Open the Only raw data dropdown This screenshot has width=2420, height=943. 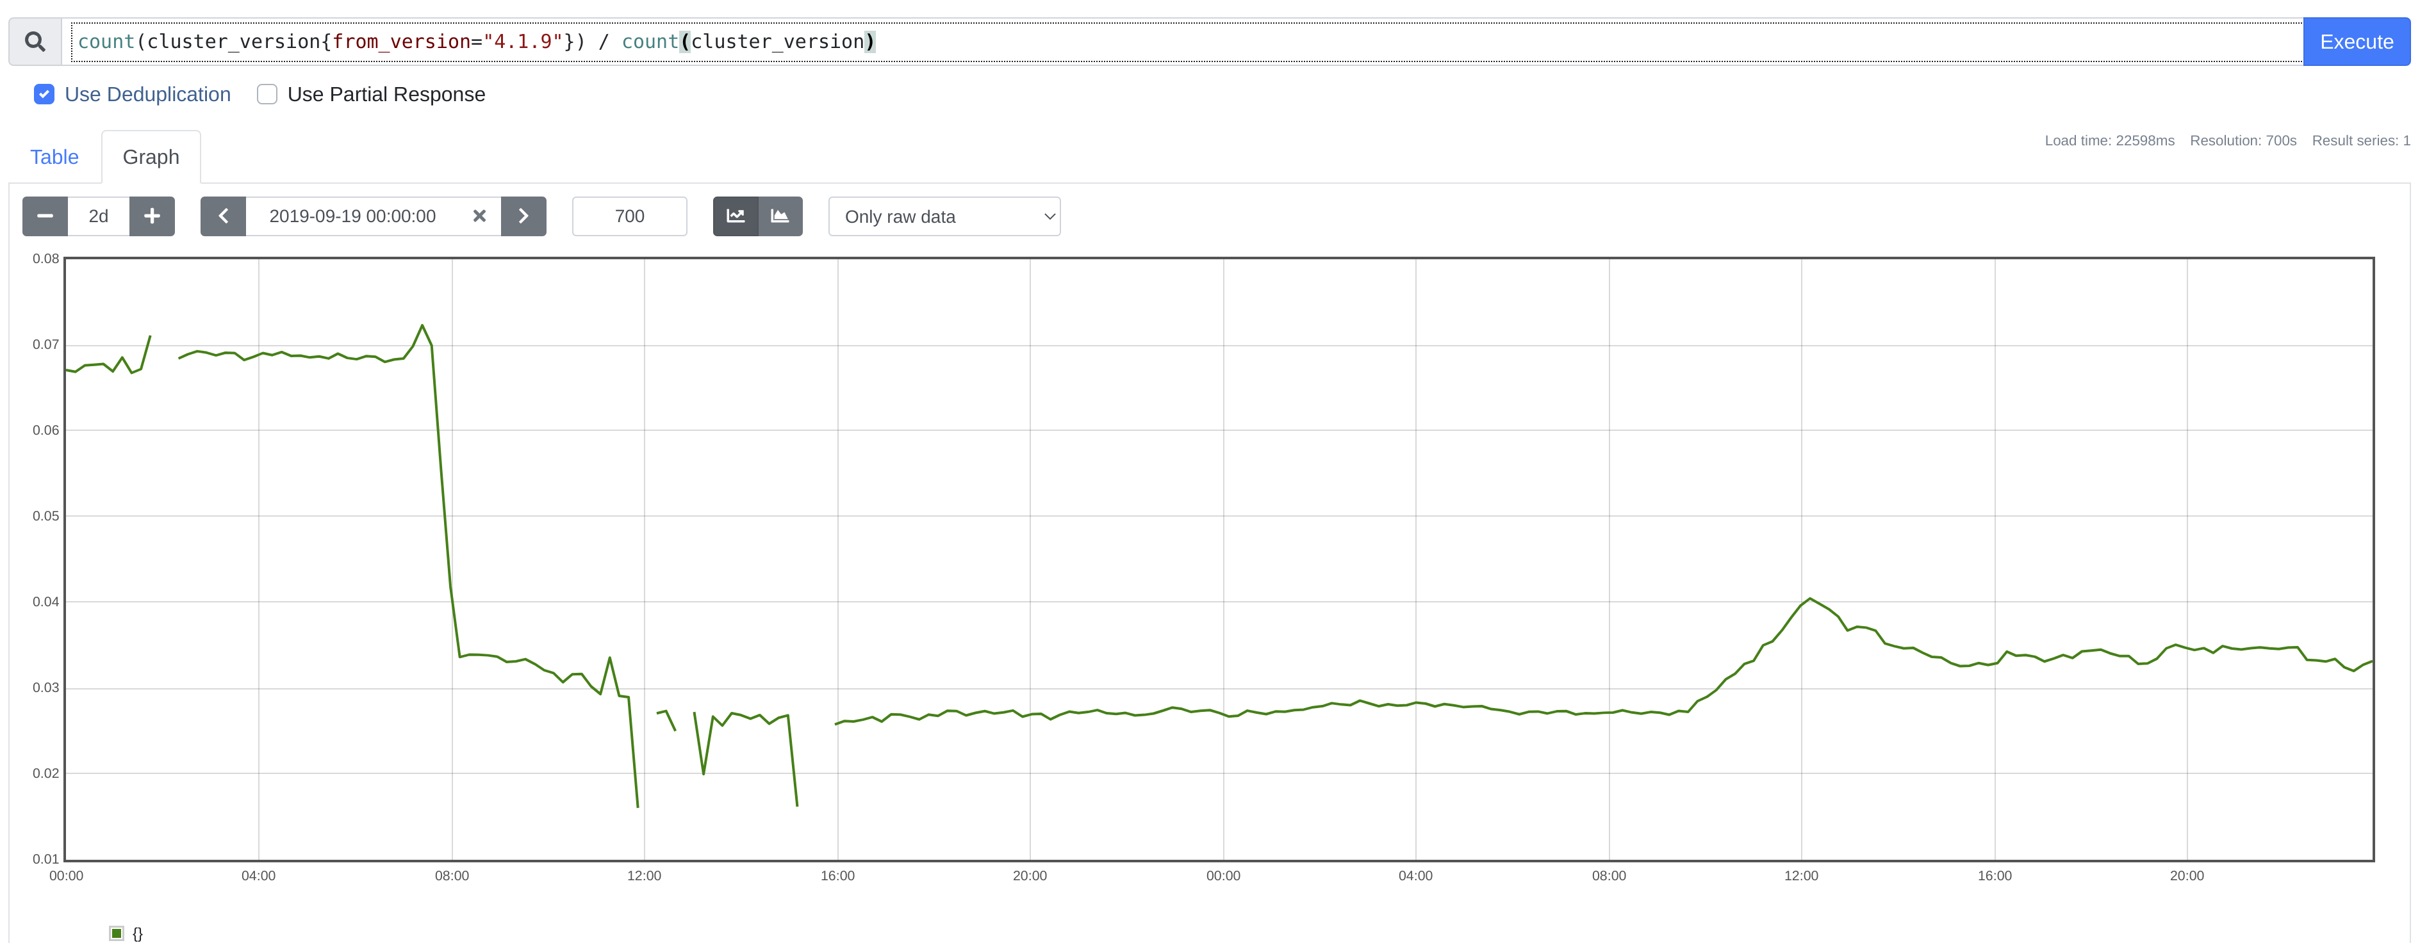coord(944,216)
